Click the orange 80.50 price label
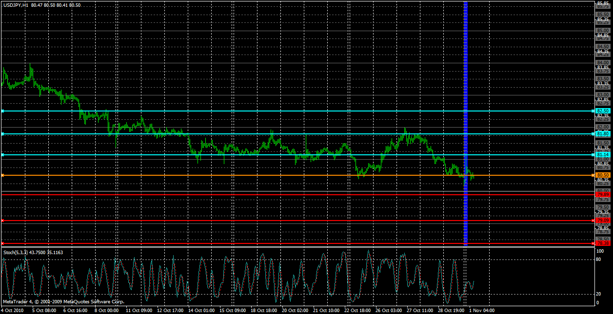Screen dimensions: 613x314 click(603, 175)
